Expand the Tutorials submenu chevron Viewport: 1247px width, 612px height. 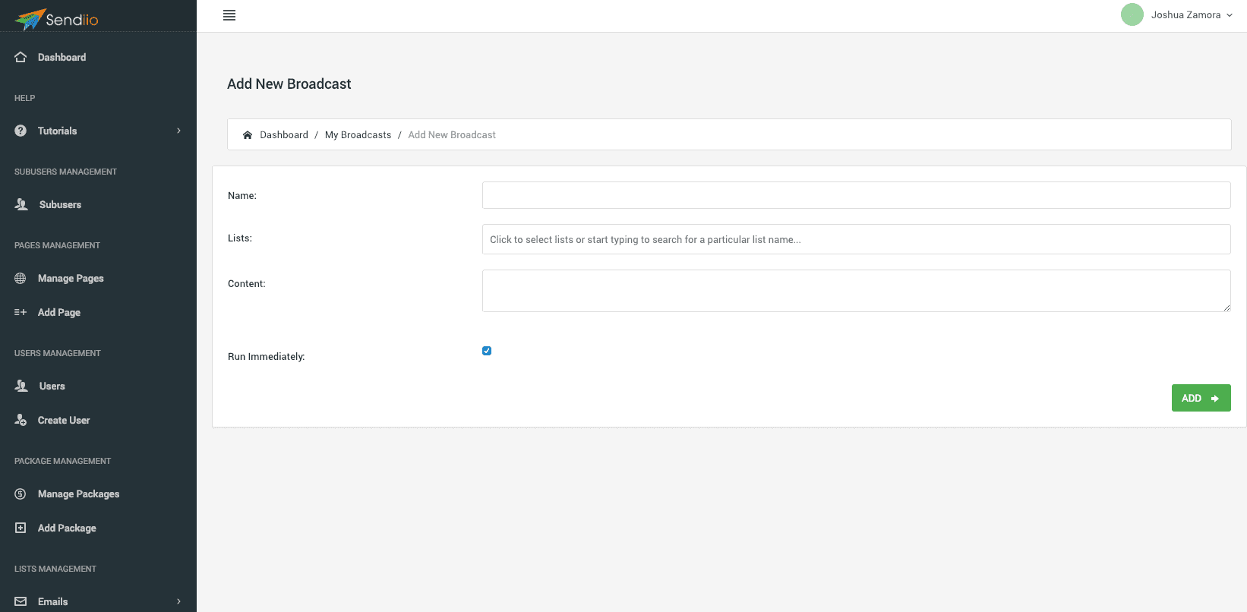(179, 131)
